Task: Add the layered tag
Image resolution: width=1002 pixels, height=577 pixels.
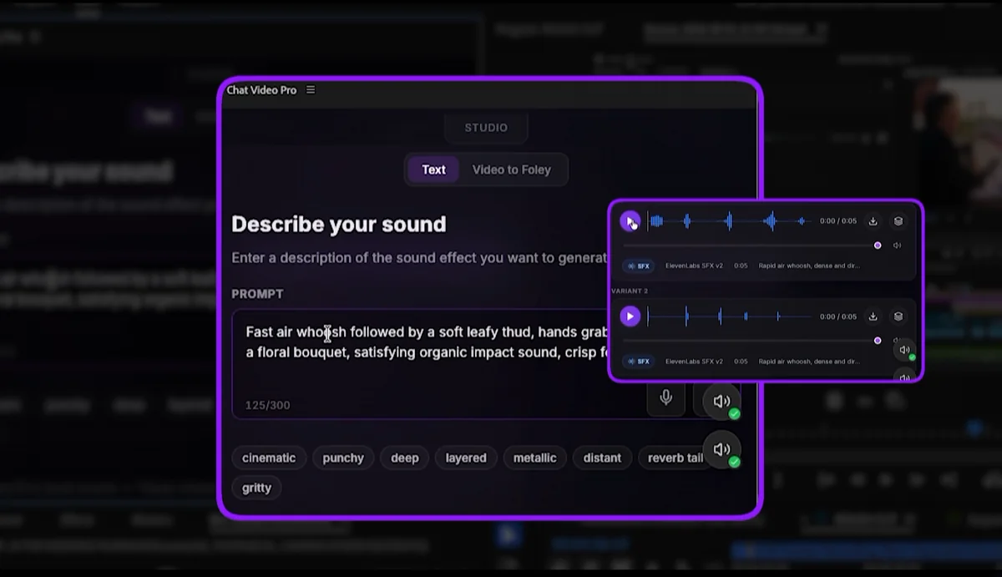Action: (x=466, y=458)
